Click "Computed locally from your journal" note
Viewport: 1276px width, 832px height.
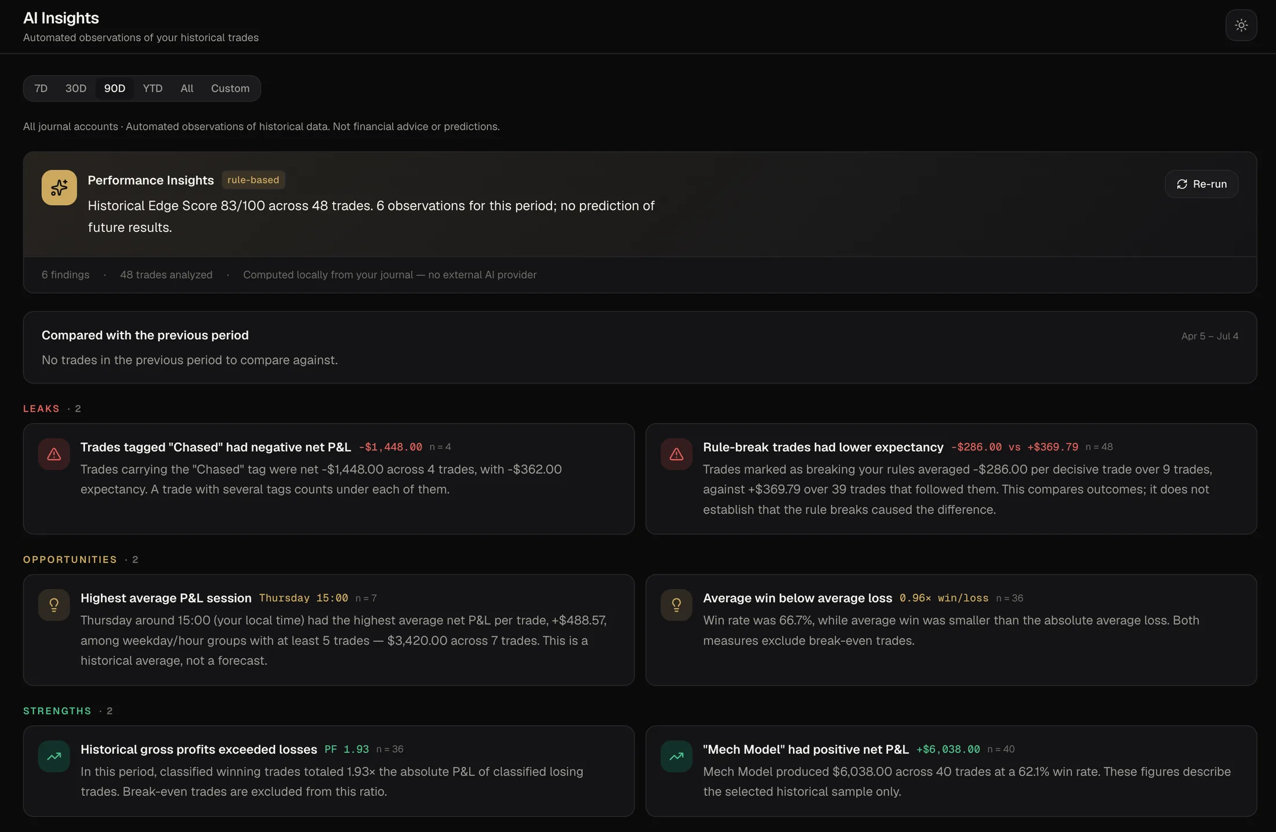pyautogui.click(x=390, y=275)
